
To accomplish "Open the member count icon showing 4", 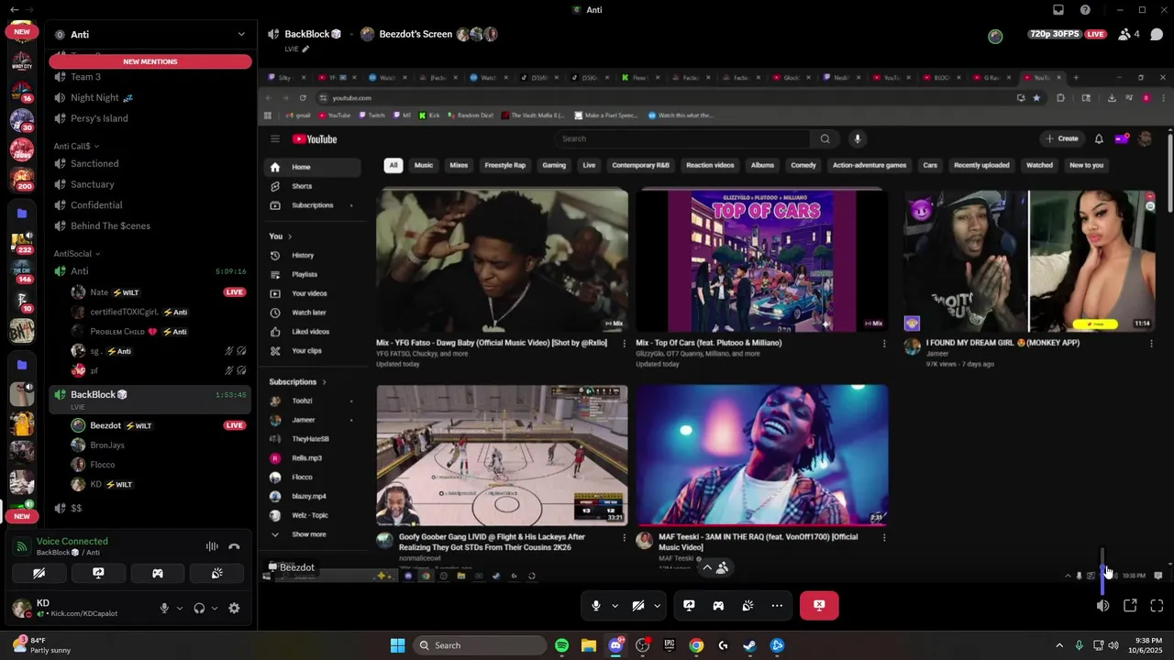I will coord(1129,34).
